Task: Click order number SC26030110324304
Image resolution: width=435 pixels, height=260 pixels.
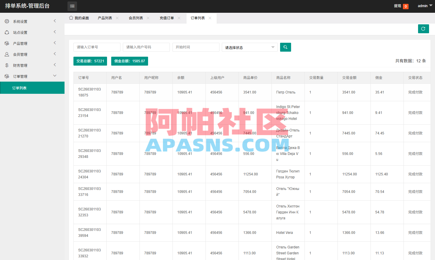Action: (89, 174)
